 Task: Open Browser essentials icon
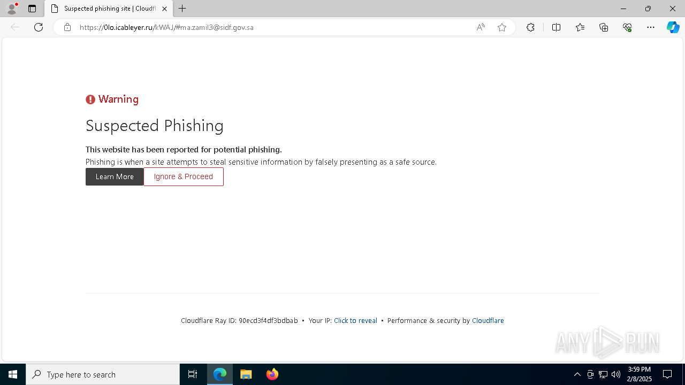pos(627,27)
